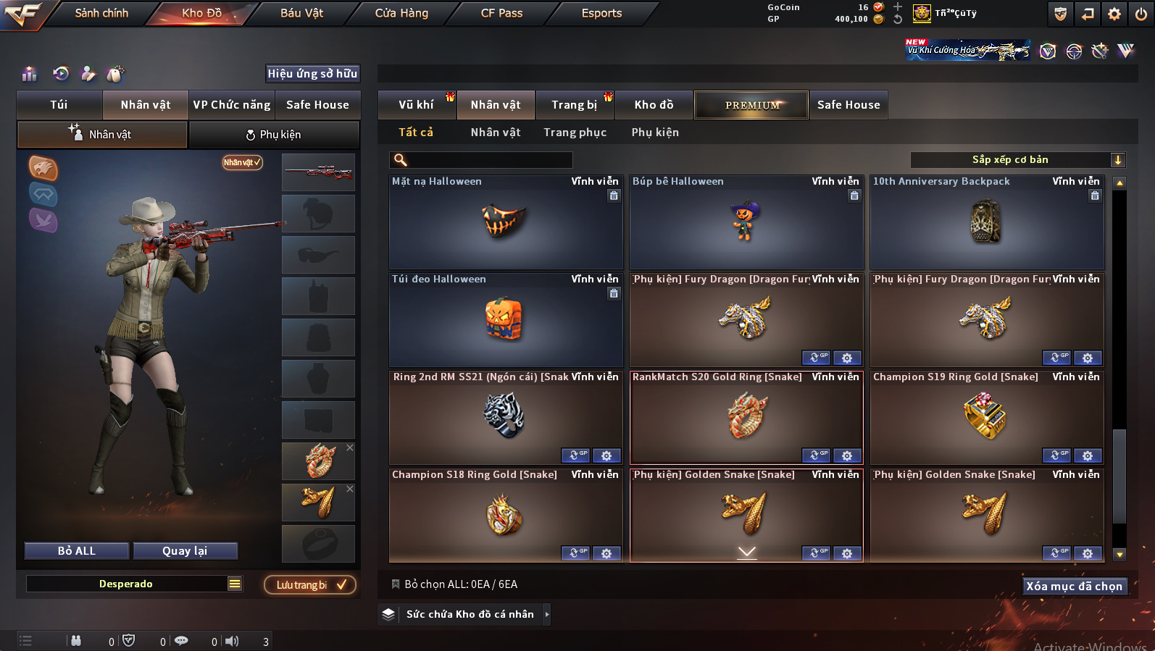Open gear settings on RankMatch S20 Gold Ring
The width and height of the screenshot is (1155, 651).
[847, 455]
